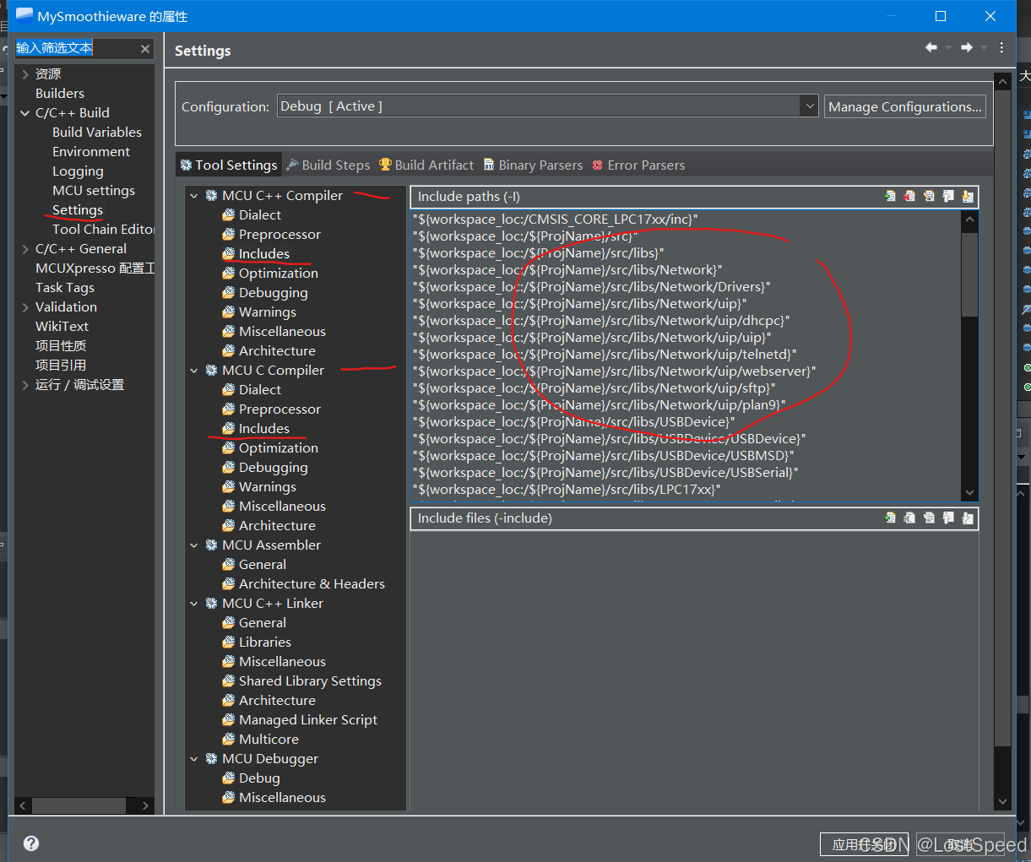This screenshot has width=1031, height=862.
Task: Open the back history dropdown arrow
Action: [x=948, y=47]
